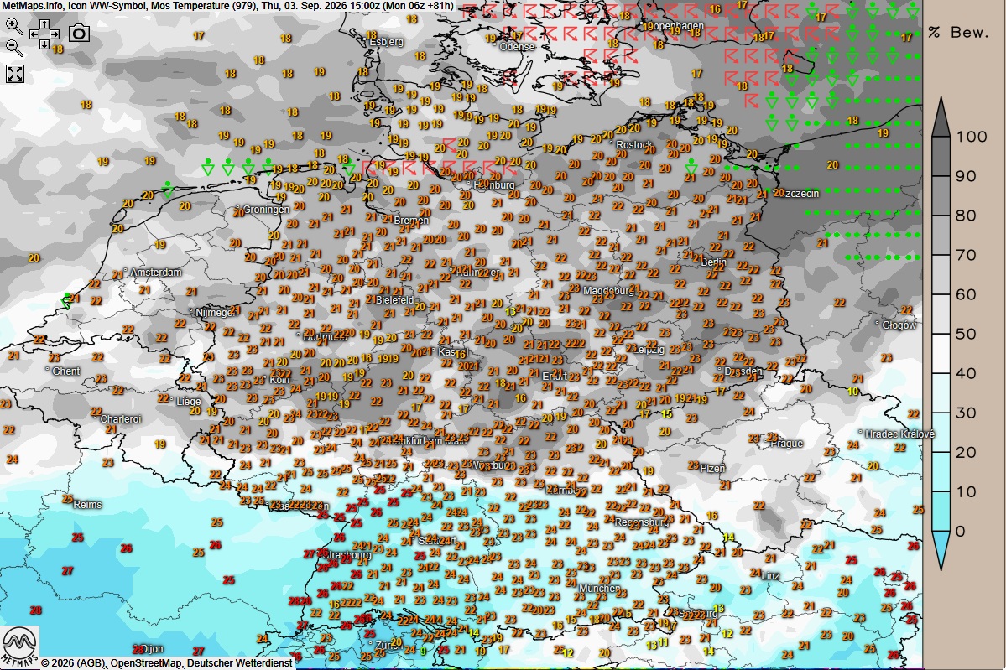The image size is (1006, 670).
Task: Pan the map left with the left arrow
Action: point(34,34)
